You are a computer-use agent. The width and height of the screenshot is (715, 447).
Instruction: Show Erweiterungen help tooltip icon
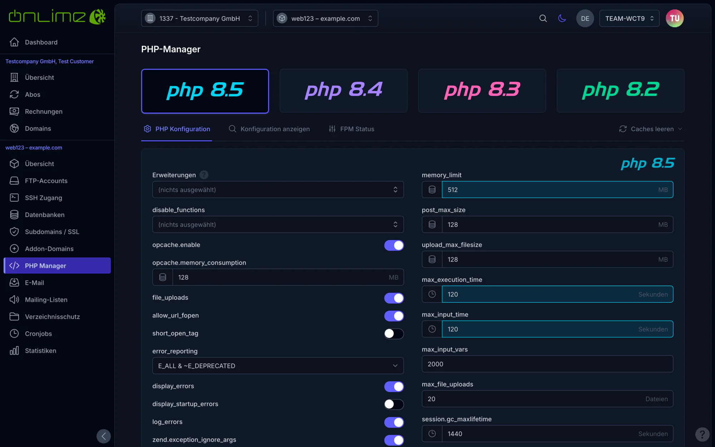click(204, 175)
